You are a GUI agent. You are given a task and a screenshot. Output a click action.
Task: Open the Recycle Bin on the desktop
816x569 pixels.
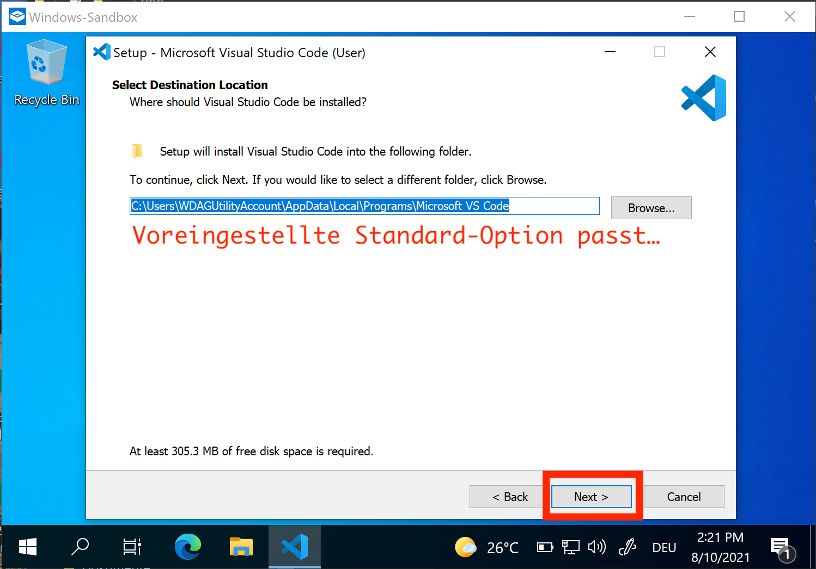[x=47, y=73]
